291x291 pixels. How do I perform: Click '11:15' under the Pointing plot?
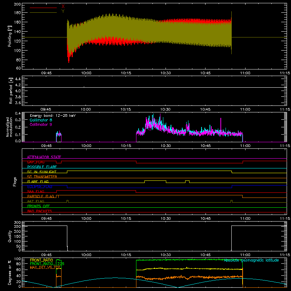pyautogui.click(x=285, y=73)
